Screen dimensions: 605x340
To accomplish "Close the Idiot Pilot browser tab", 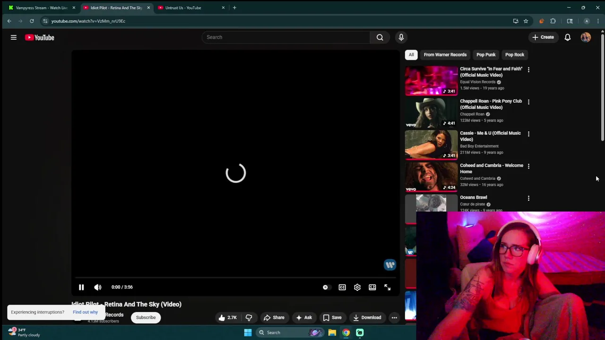I will (148, 8).
